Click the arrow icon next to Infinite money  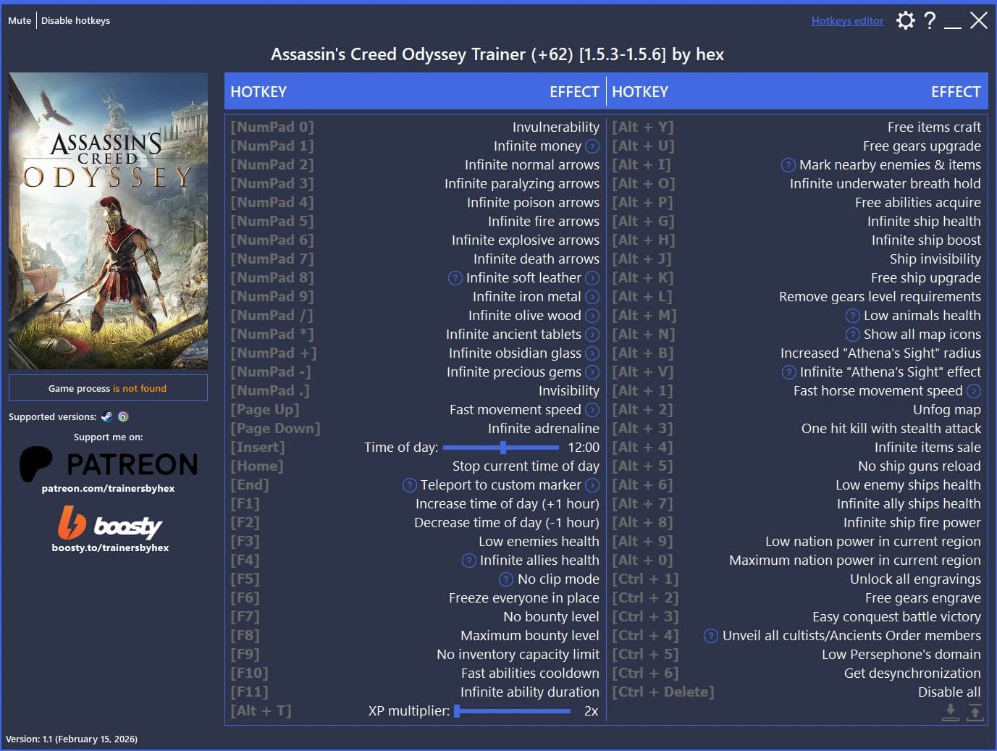pos(592,146)
